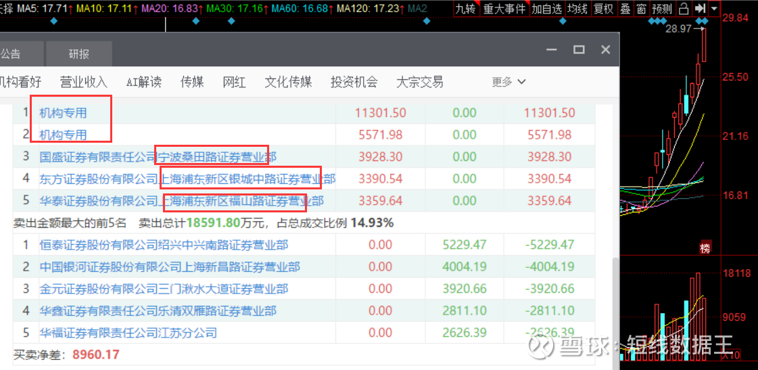The width and height of the screenshot is (758, 370).
Task: Open 金元证券 三门湫水大道 branch link
Action: click(164, 290)
